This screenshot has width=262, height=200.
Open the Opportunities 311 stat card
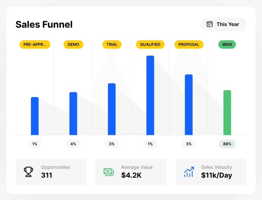[x=51, y=172]
